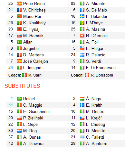Select José Callejón in the lineup
Screen dimensions: 125x147
point(35,61)
